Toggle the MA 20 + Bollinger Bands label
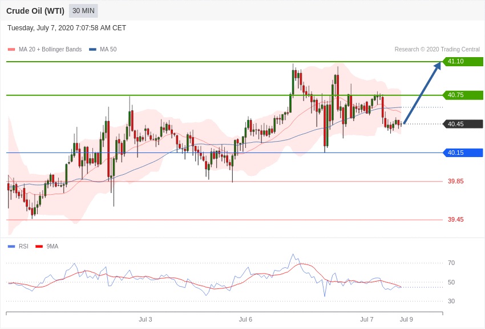This screenshot has height=329, width=485. tap(50, 50)
